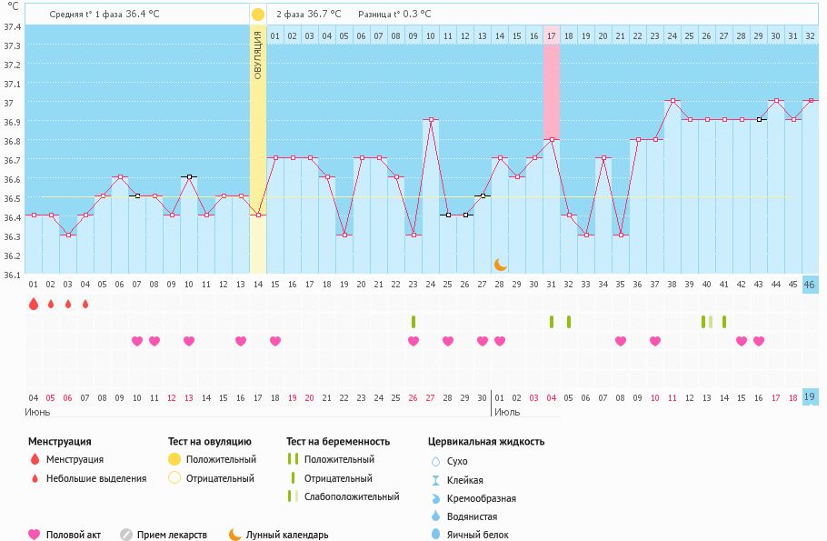The height and width of the screenshot is (541, 827).
Task: Click the large menstruation drop on cycle day 01
Action: 34,305
